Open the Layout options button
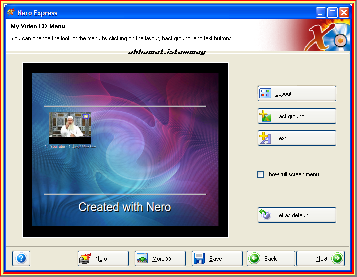This screenshot has width=357, height=277. pyautogui.click(x=297, y=94)
